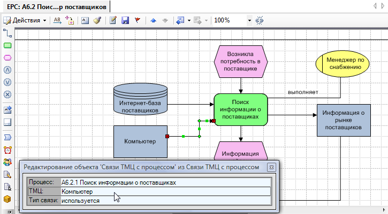Image resolution: width=388 pixels, height=214 pixels.
Task: Go up a level with the blue arrow
Action: click(x=154, y=20)
